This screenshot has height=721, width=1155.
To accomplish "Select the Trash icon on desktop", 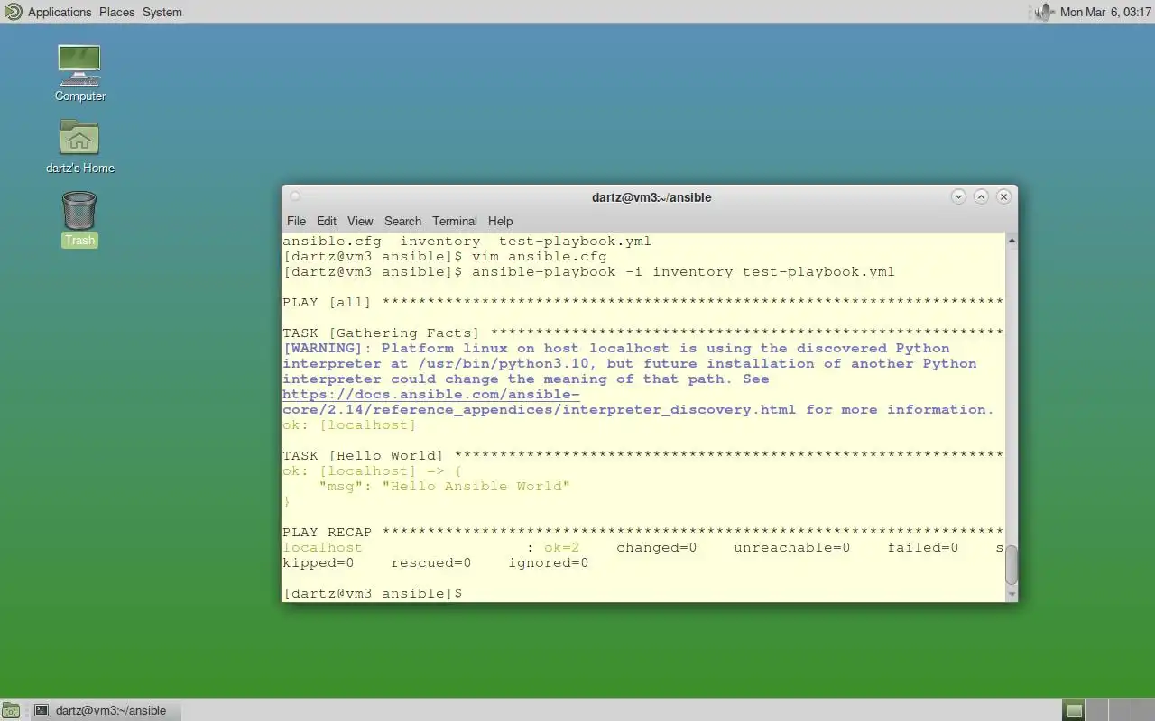I will [x=79, y=219].
